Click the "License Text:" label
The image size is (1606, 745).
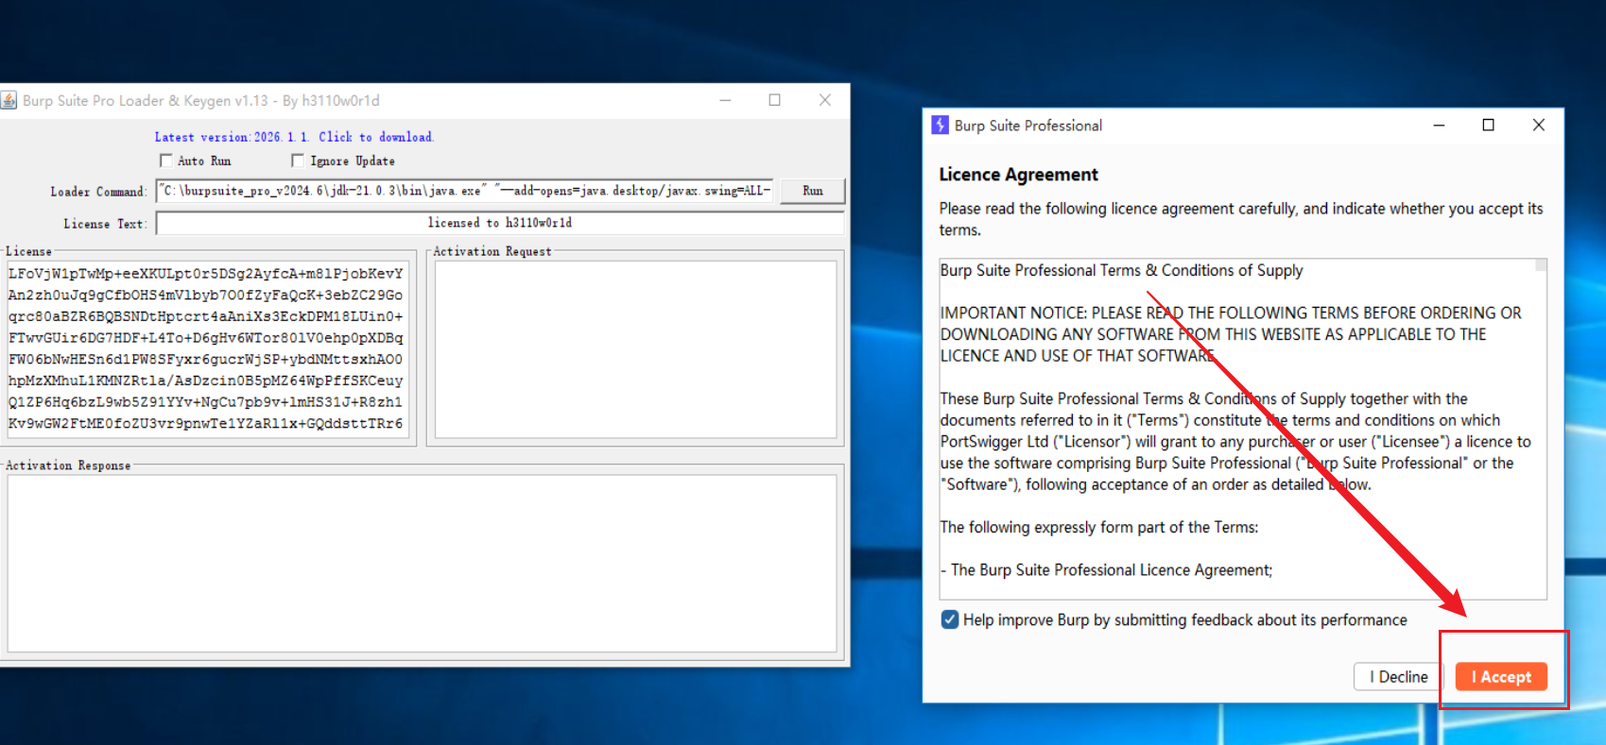point(105,224)
